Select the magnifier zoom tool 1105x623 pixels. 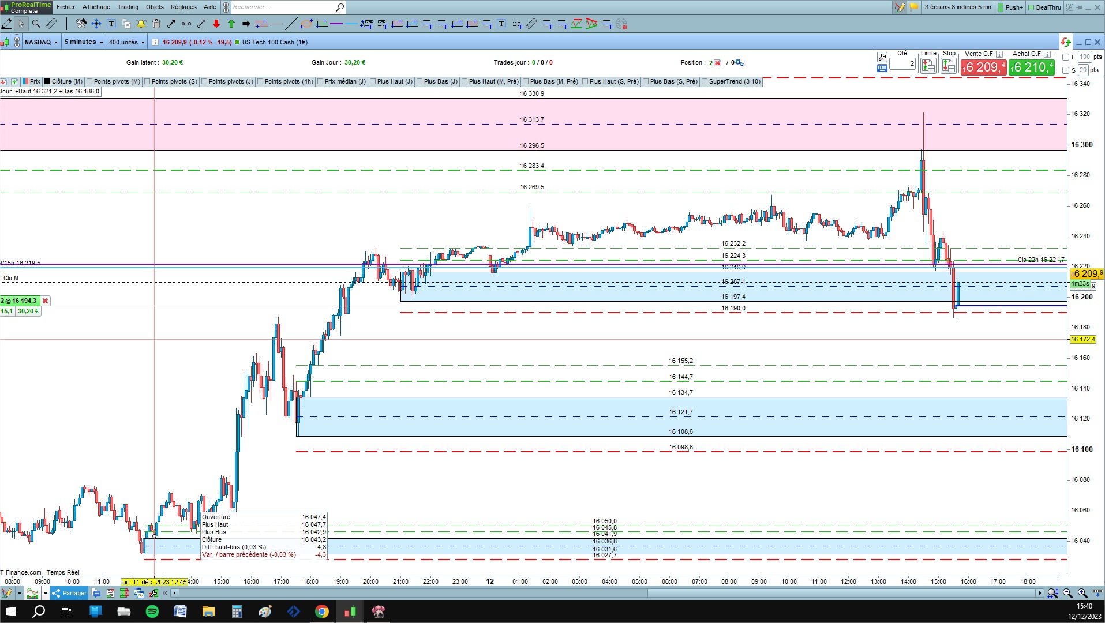tap(36, 24)
